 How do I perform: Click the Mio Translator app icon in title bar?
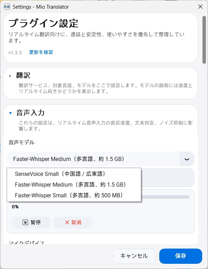[7, 7]
